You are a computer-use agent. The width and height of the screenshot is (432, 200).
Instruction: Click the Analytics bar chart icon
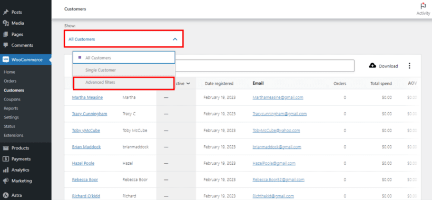pyautogui.click(x=6, y=170)
